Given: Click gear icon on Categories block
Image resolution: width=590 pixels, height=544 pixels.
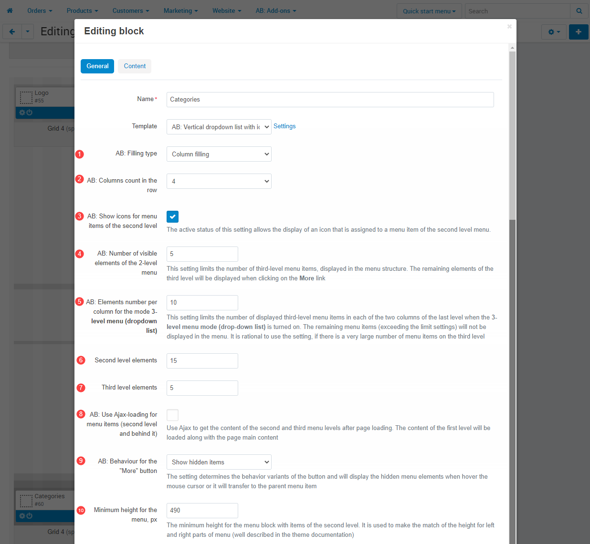Looking at the screenshot, I should [x=22, y=516].
